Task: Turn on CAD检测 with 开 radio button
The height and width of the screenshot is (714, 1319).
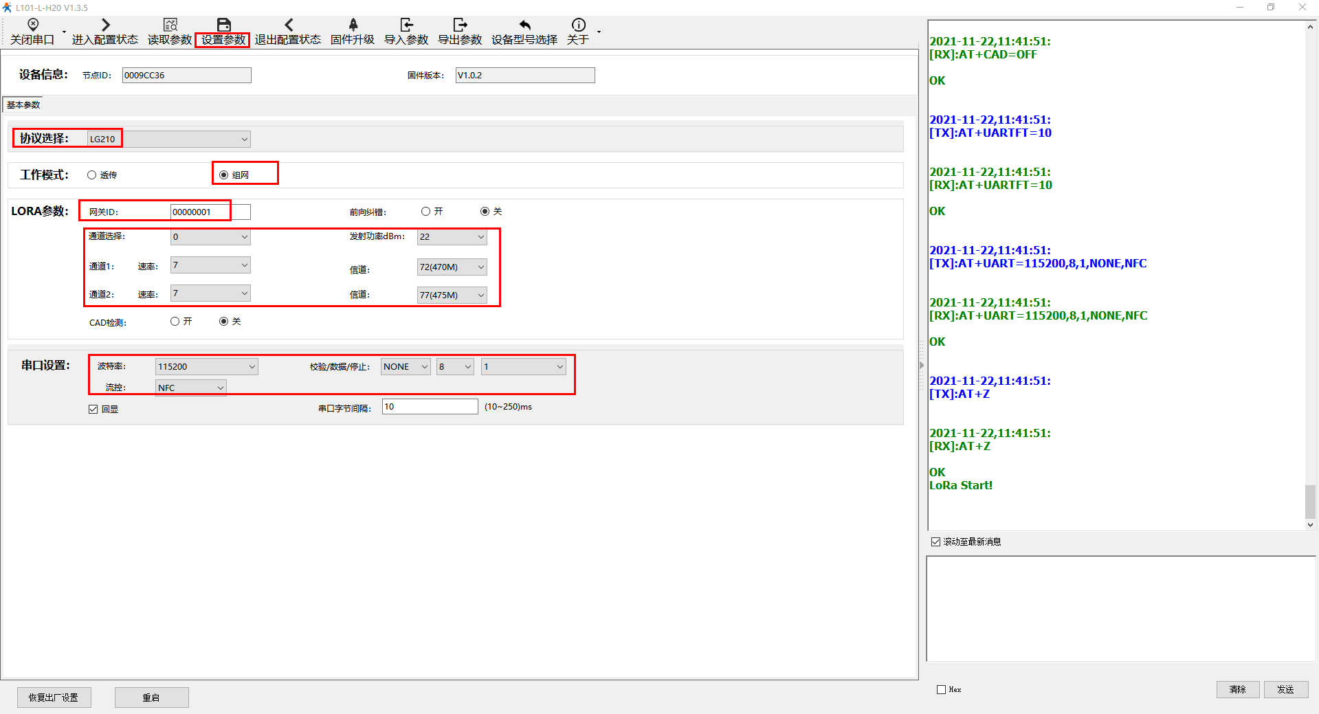Action: [175, 322]
